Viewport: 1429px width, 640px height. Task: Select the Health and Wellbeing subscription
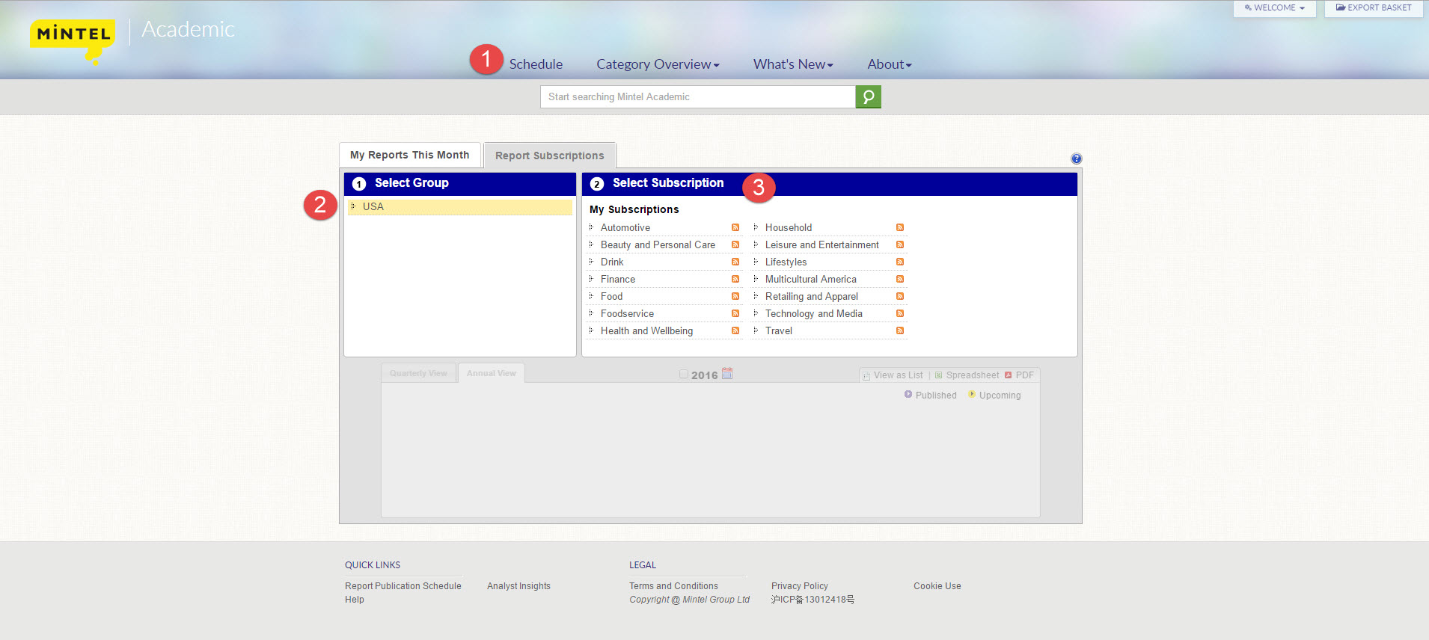(646, 330)
